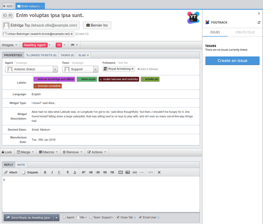Switch to the NOTE tab
The image size is (263, 224).
click(21, 164)
